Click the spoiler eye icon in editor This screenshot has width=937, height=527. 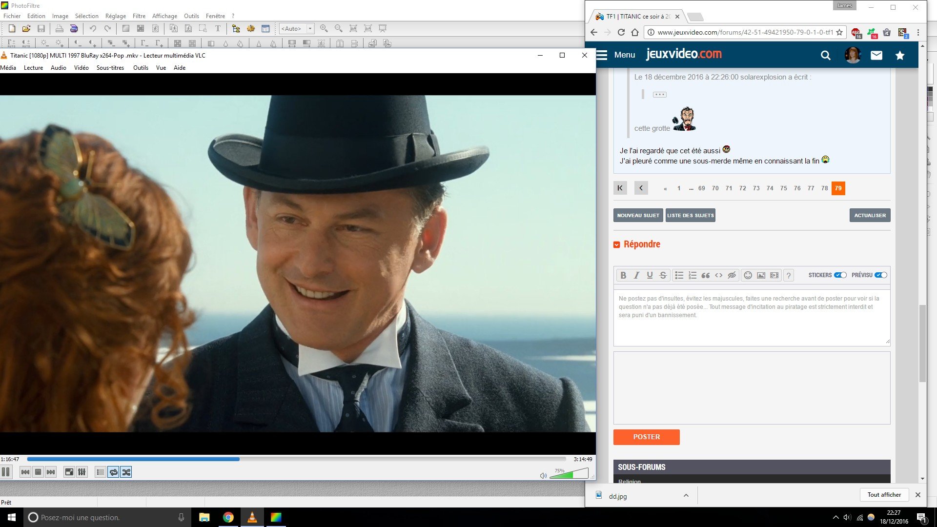(x=732, y=275)
